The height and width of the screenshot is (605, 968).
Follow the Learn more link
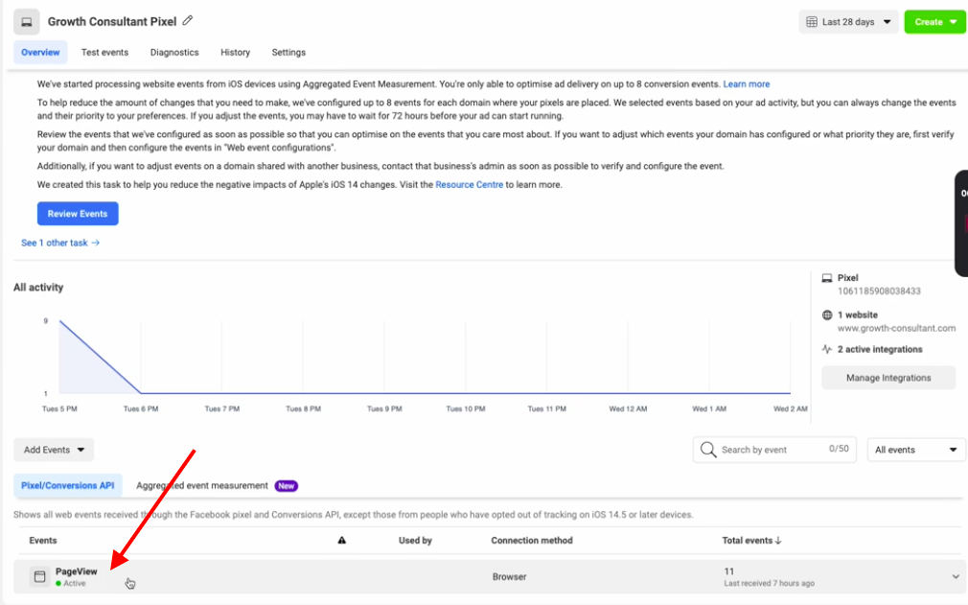(747, 84)
